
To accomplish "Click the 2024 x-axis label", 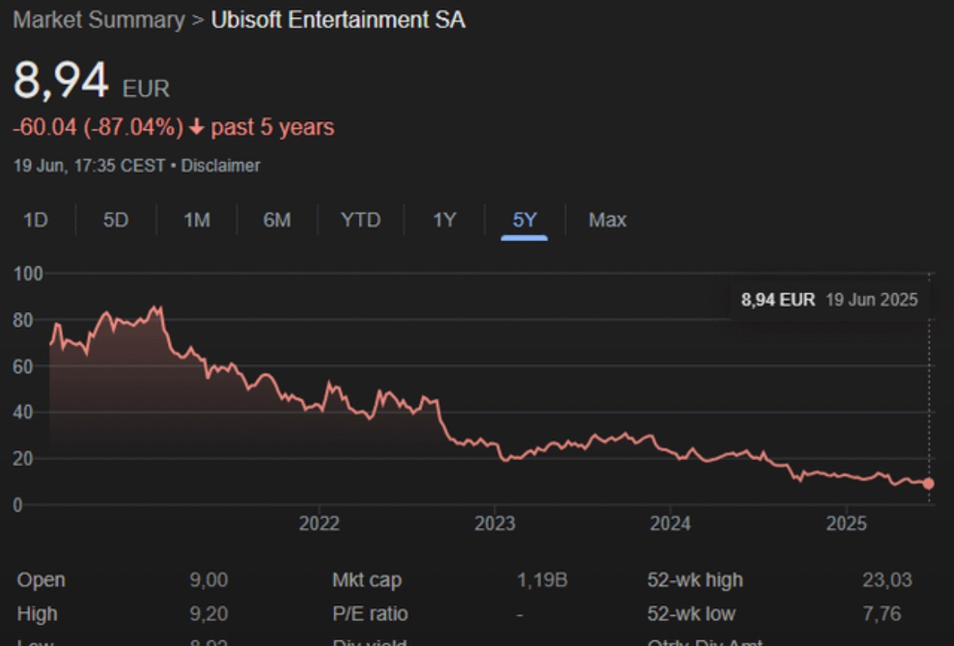I will [670, 523].
